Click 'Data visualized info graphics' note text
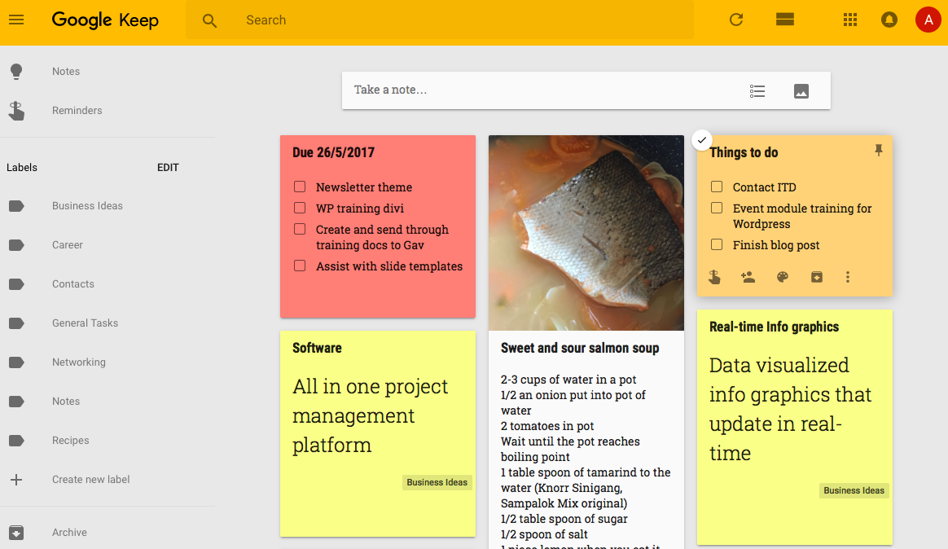Image resolution: width=948 pixels, height=549 pixels. click(790, 409)
